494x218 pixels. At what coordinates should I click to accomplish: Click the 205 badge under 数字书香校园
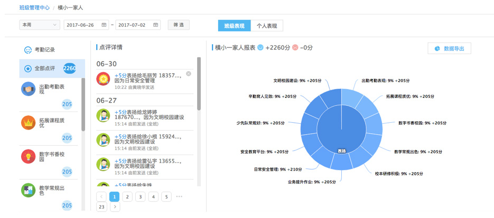pos(67,172)
